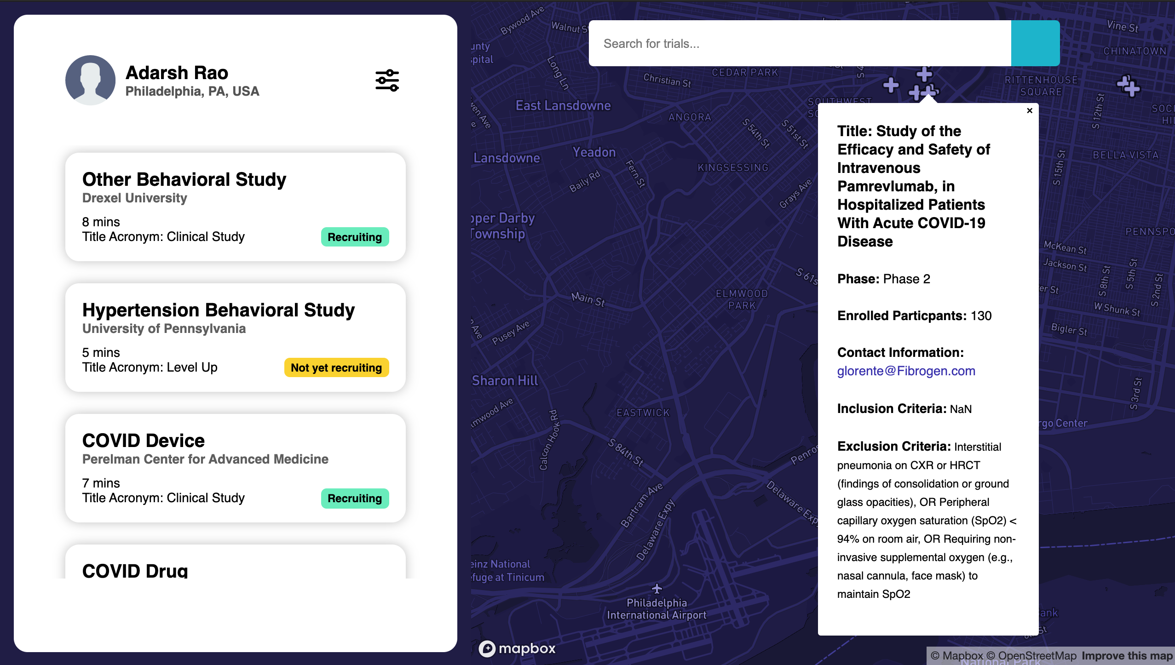The image size is (1175, 665).
Task: Open the Other Behavioral Study card
Action: (235, 207)
